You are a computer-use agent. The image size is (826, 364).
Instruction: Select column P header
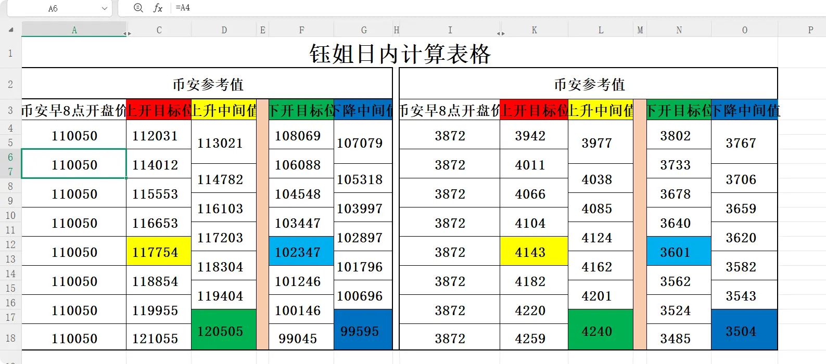tap(810, 30)
